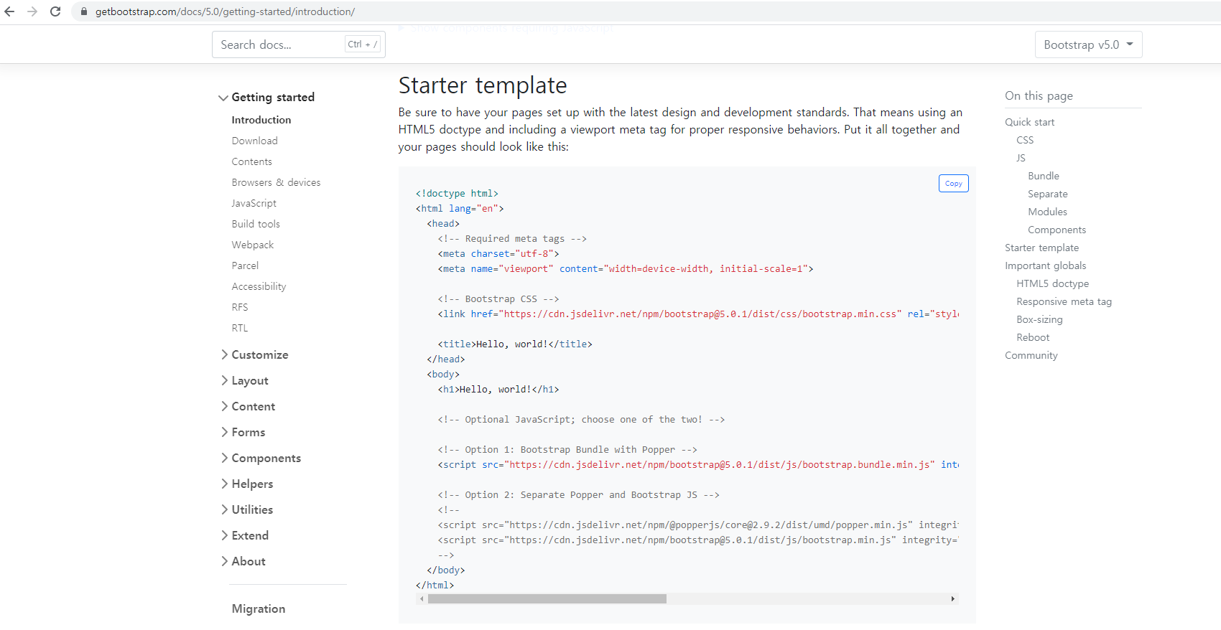1221x630 pixels.
Task: Jump to Starter template in page contents
Action: [1041, 248]
